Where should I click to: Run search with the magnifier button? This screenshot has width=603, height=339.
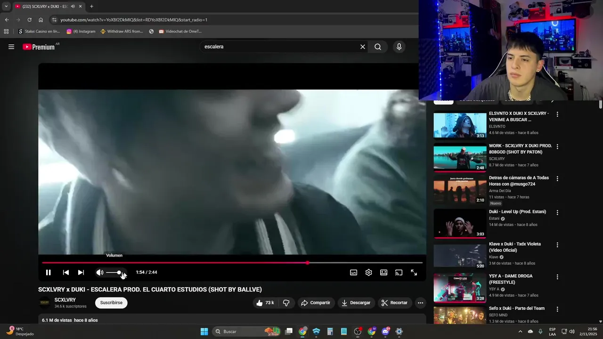coord(378,47)
